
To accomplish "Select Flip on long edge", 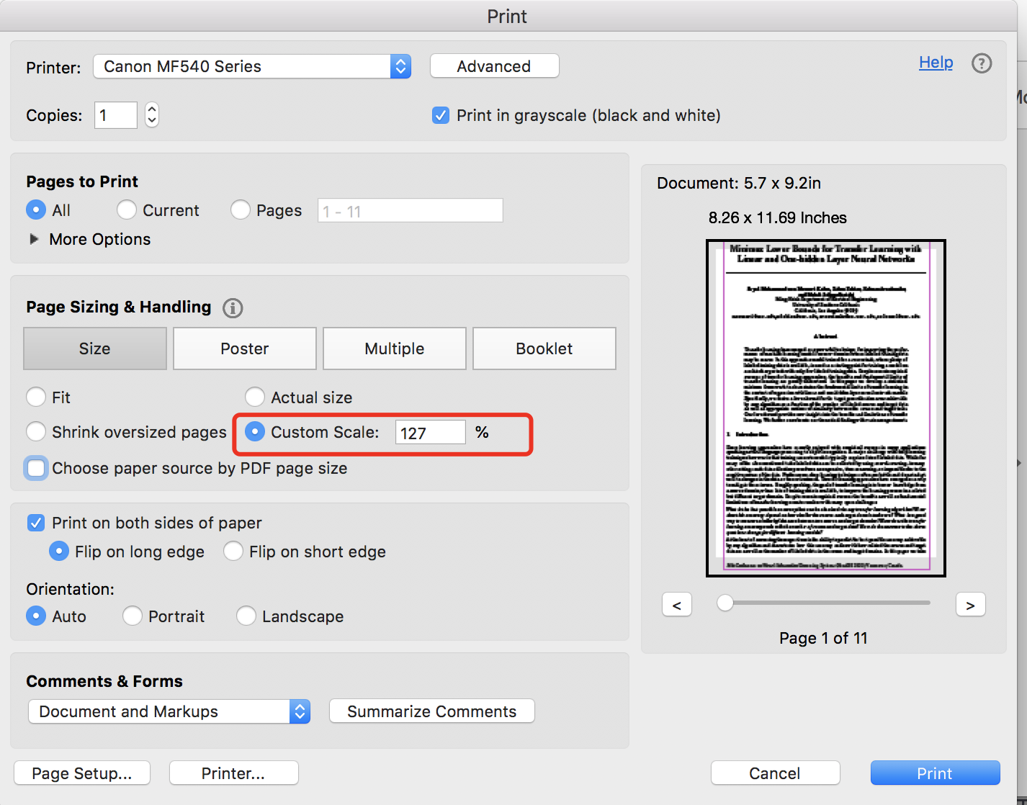I will tap(59, 552).
